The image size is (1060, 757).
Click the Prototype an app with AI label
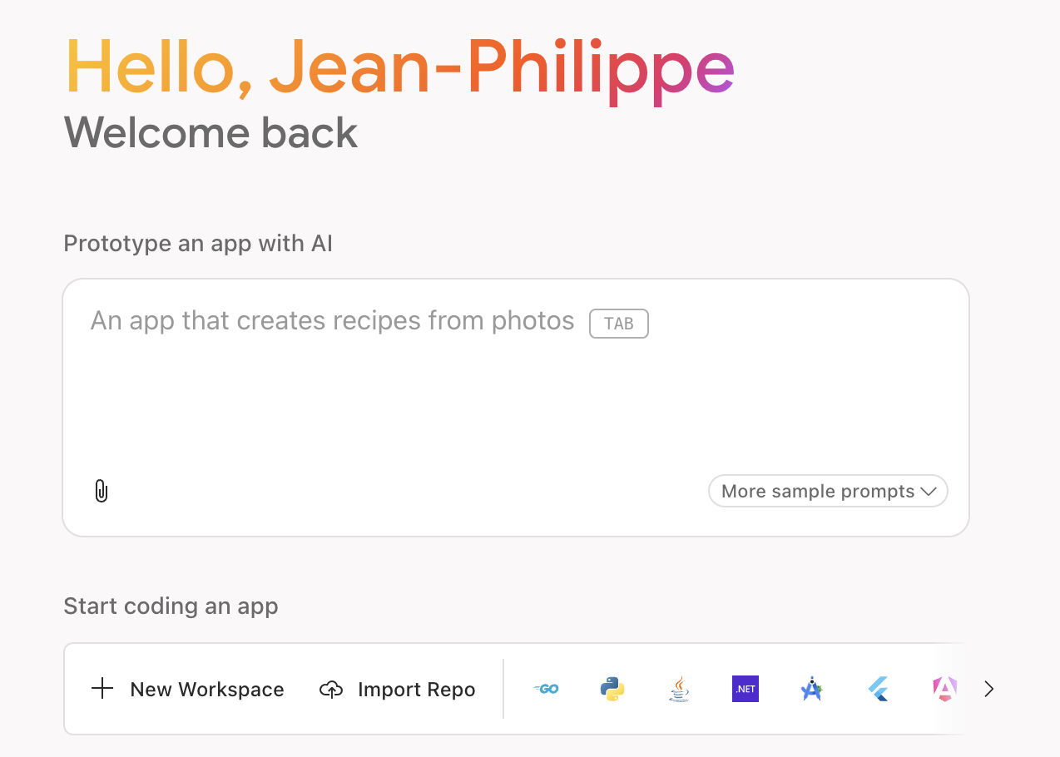coord(198,244)
